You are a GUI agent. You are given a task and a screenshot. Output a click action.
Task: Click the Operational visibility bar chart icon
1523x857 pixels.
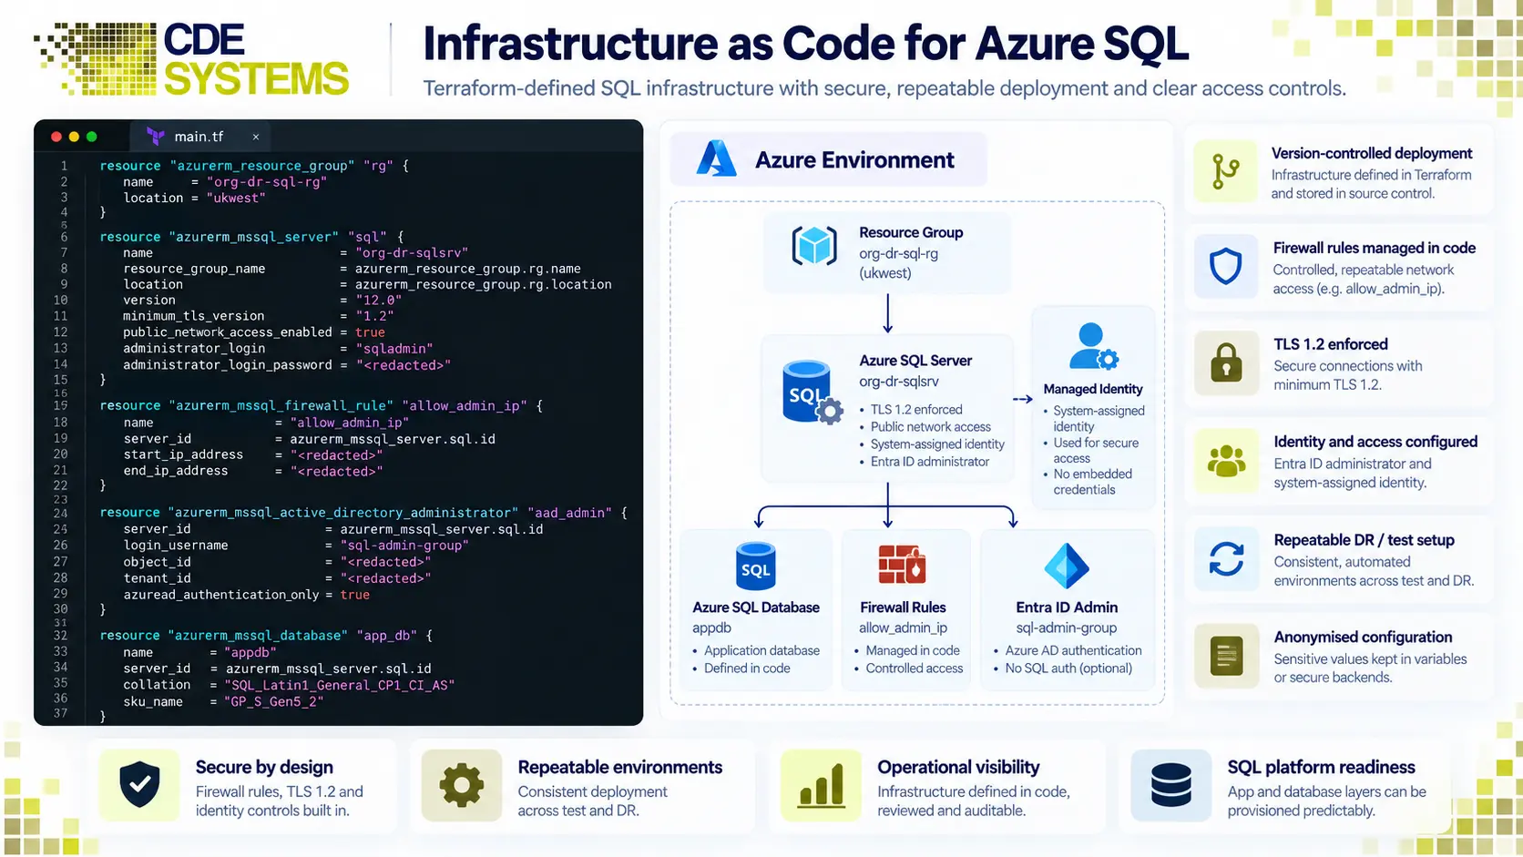click(x=822, y=785)
